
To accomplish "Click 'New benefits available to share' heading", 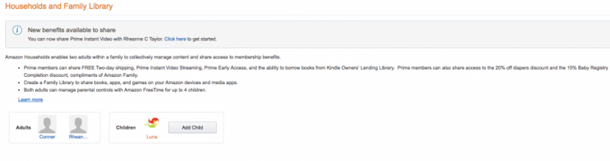I will 71,30.
